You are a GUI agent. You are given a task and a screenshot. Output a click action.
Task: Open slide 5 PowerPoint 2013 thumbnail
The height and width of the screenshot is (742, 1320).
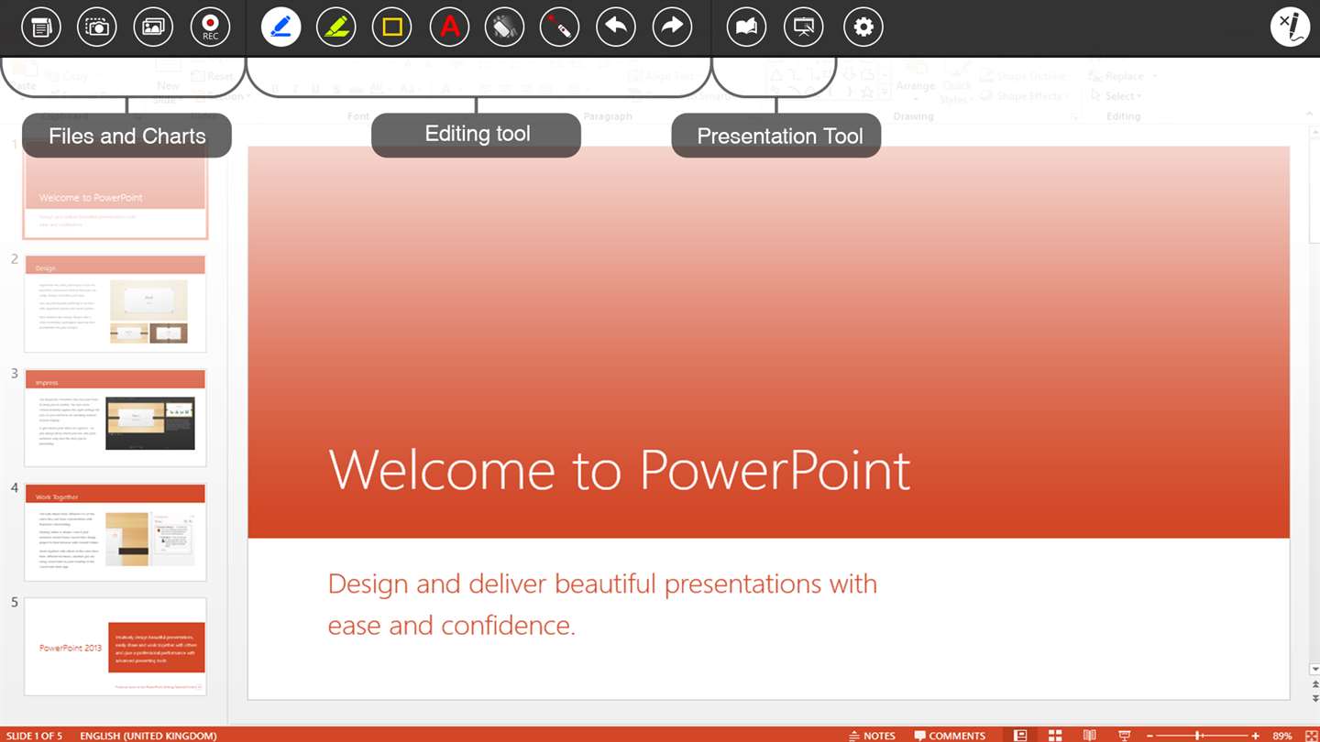pyautogui.click(x=115, y=647)
